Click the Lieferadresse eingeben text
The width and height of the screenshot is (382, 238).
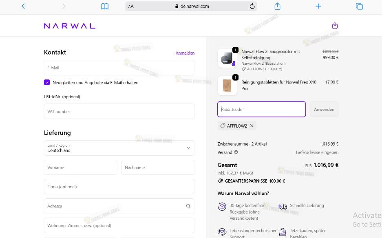[x=317, y=152]
